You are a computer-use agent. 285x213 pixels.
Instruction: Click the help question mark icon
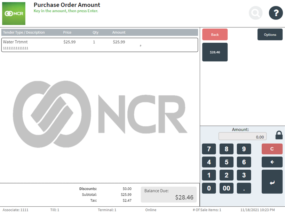[x=276, y=13]
